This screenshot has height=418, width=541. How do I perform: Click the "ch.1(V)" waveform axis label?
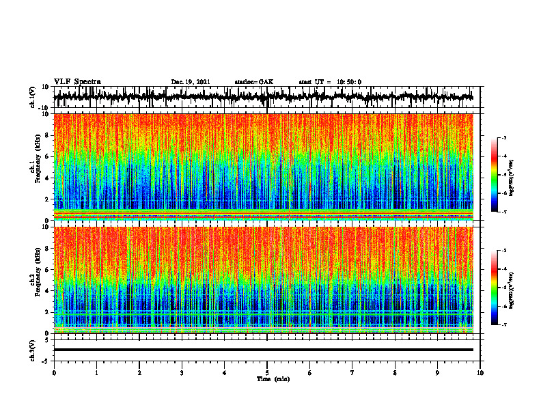click(x=33, y=97)
